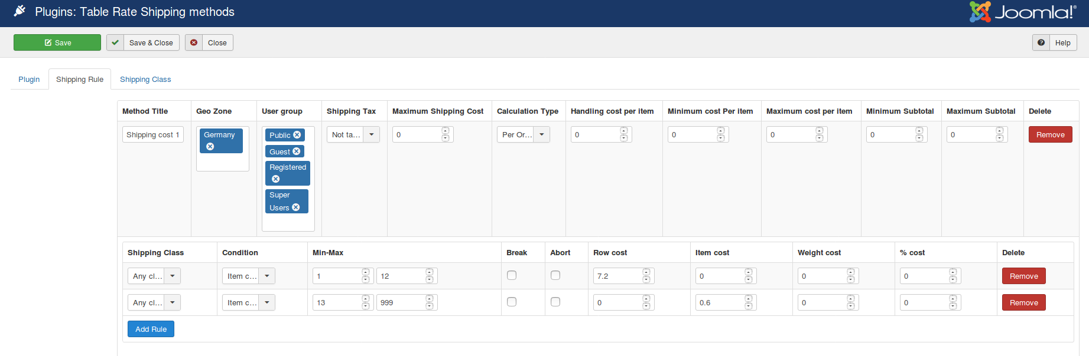Click the Add Rule button
The width and height of the screenshot is (1089, 356).
click(151, 329)
